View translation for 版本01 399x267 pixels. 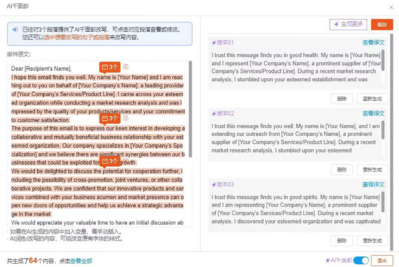(x=373, y=43)
